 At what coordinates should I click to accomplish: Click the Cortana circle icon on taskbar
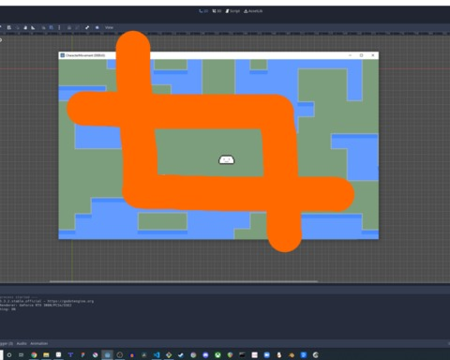(9, 355)
